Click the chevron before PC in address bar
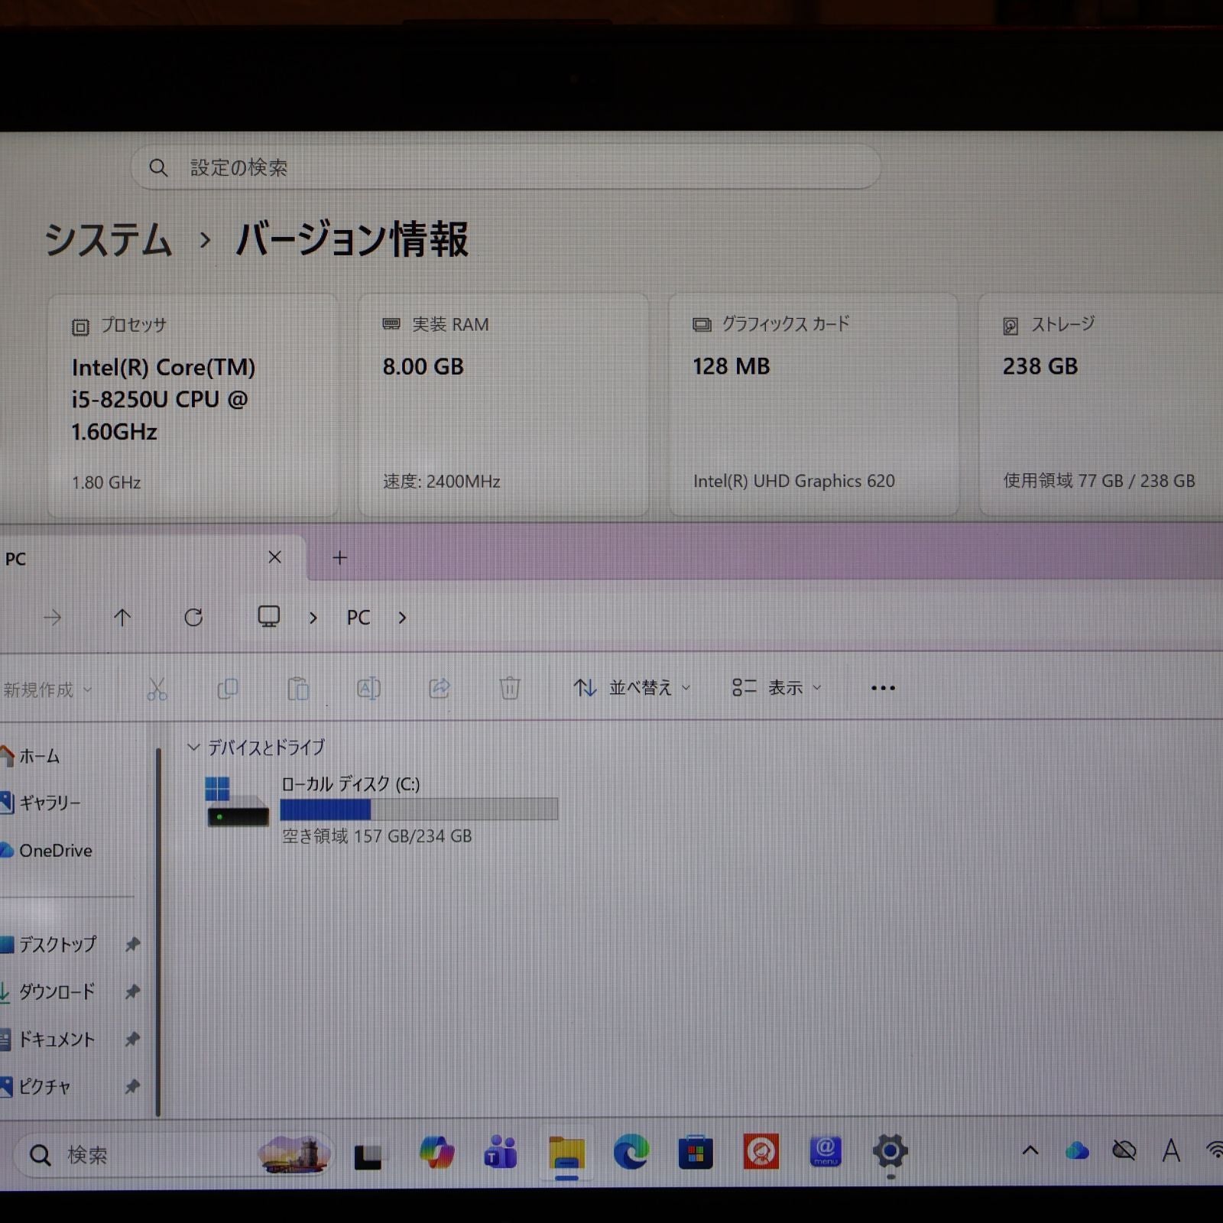The height and width of the screenshot is (1223, 1223). (x=313, y=618)
